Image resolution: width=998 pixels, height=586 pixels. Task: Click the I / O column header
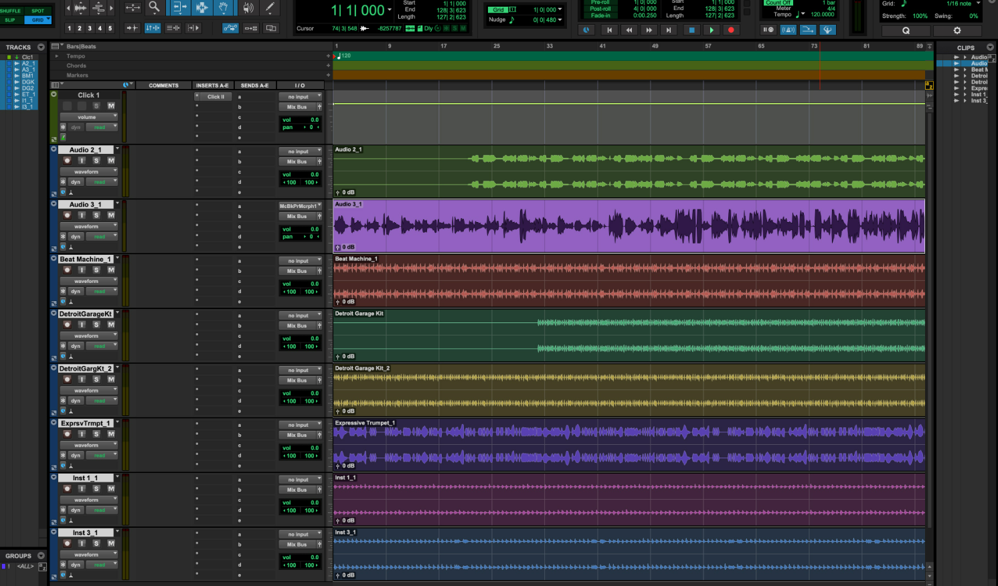point(300,86)
